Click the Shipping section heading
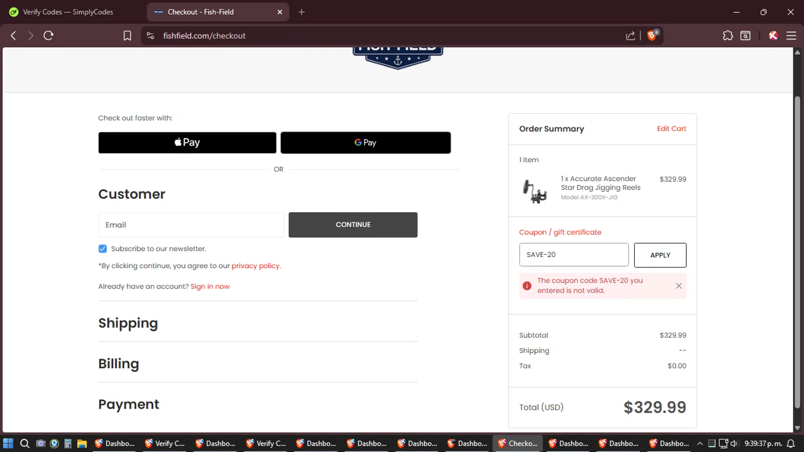 pyautogui.click(x=128, y=323)
